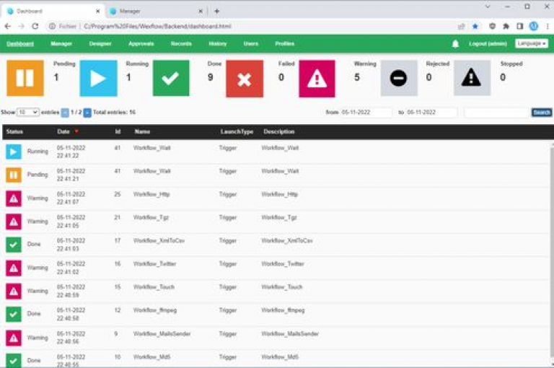This screenshot has width=554, height=368.
Task: Click the red Failed X tile
Action: [245, 79]
